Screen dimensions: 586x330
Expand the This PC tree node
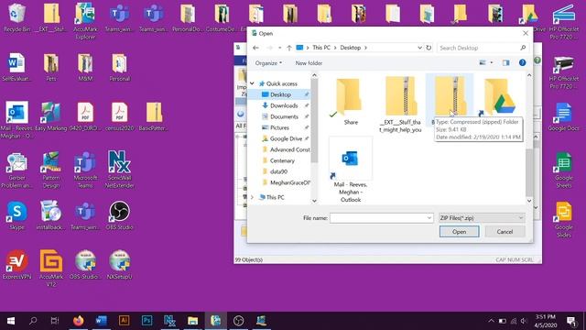[253, 197]
